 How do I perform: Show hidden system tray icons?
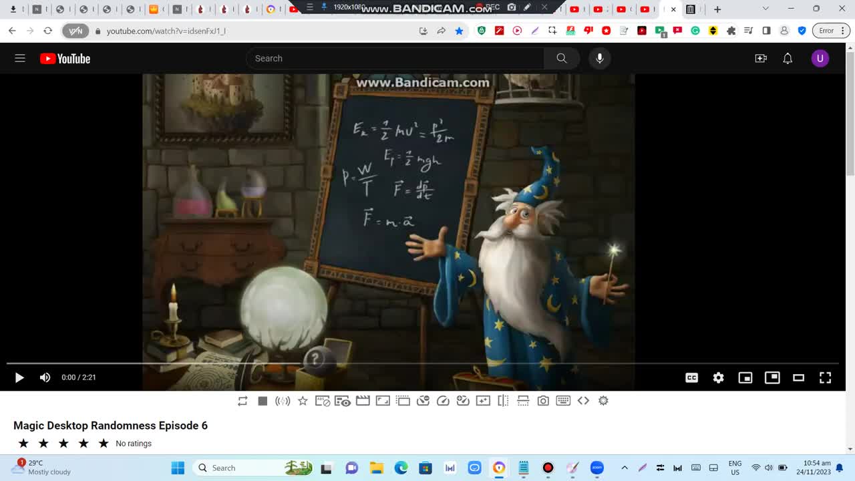(625, 468)
